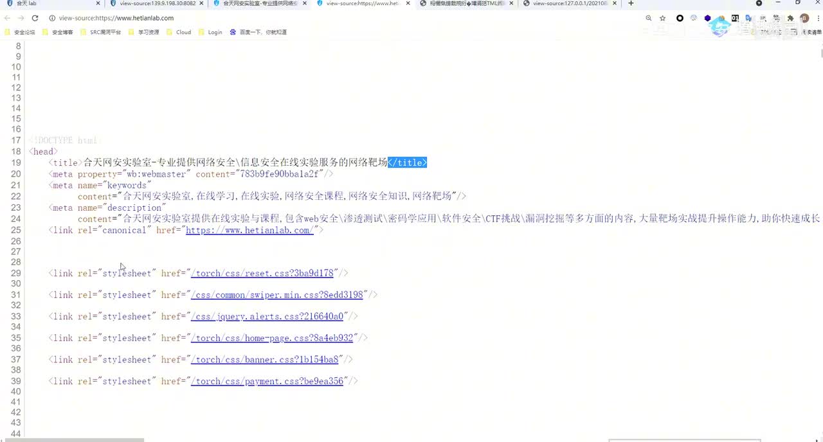Open the Google Translate extension icon
Viewport: 823px width, 442px height.
748,18
